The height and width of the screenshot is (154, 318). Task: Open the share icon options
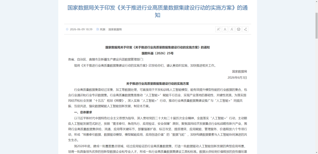(x=245, y=29)
